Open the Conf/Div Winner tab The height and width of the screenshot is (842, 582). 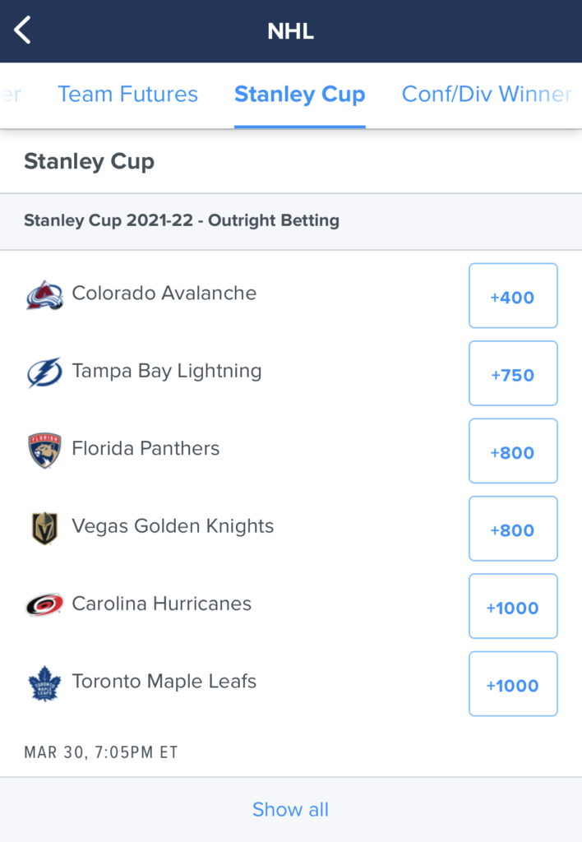(x=487, y=94)
